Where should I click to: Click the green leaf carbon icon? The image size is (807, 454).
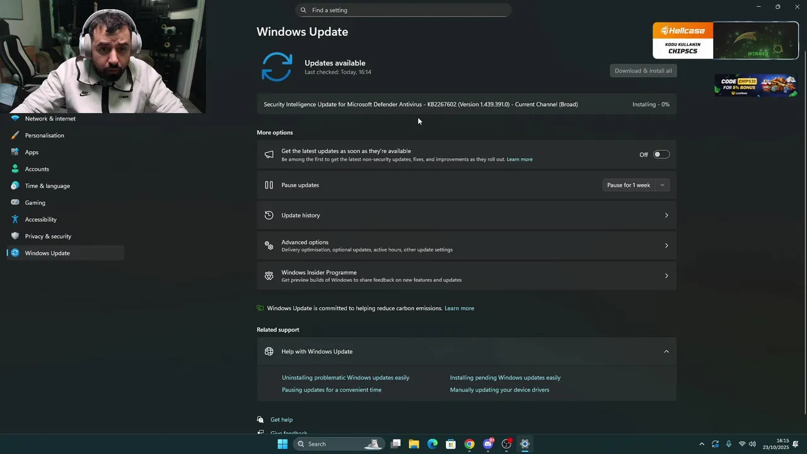[x=260, y=308]
